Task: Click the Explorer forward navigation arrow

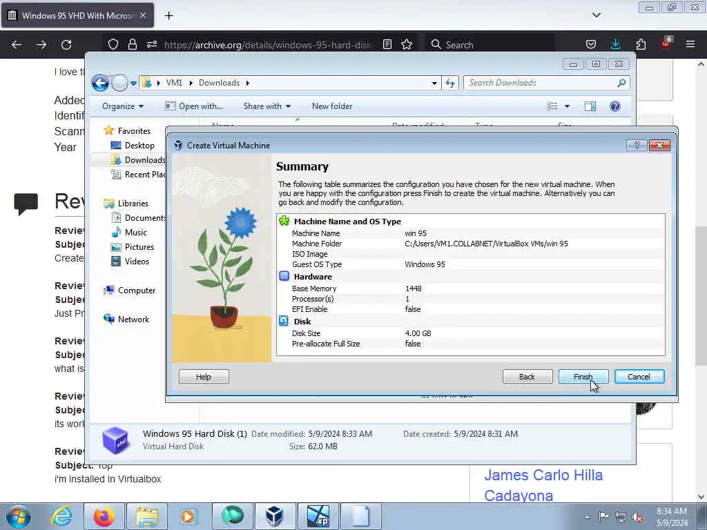Action: click(119, 83)
